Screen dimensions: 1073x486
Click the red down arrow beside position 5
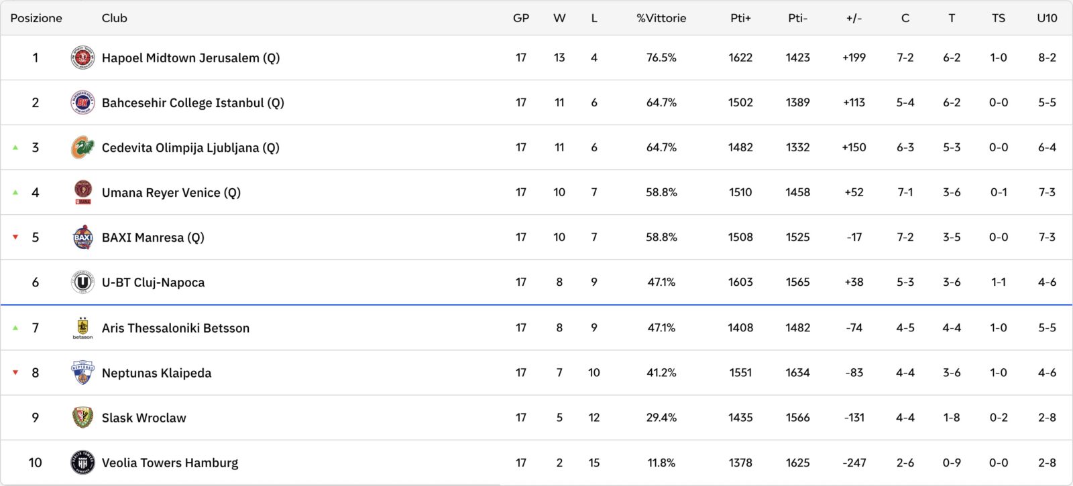(x=15, y=237)
